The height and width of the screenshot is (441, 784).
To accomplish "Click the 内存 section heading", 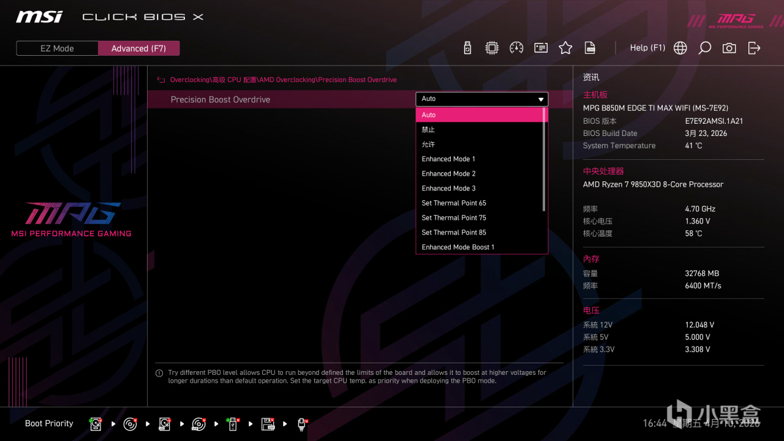I will point(591,259).
